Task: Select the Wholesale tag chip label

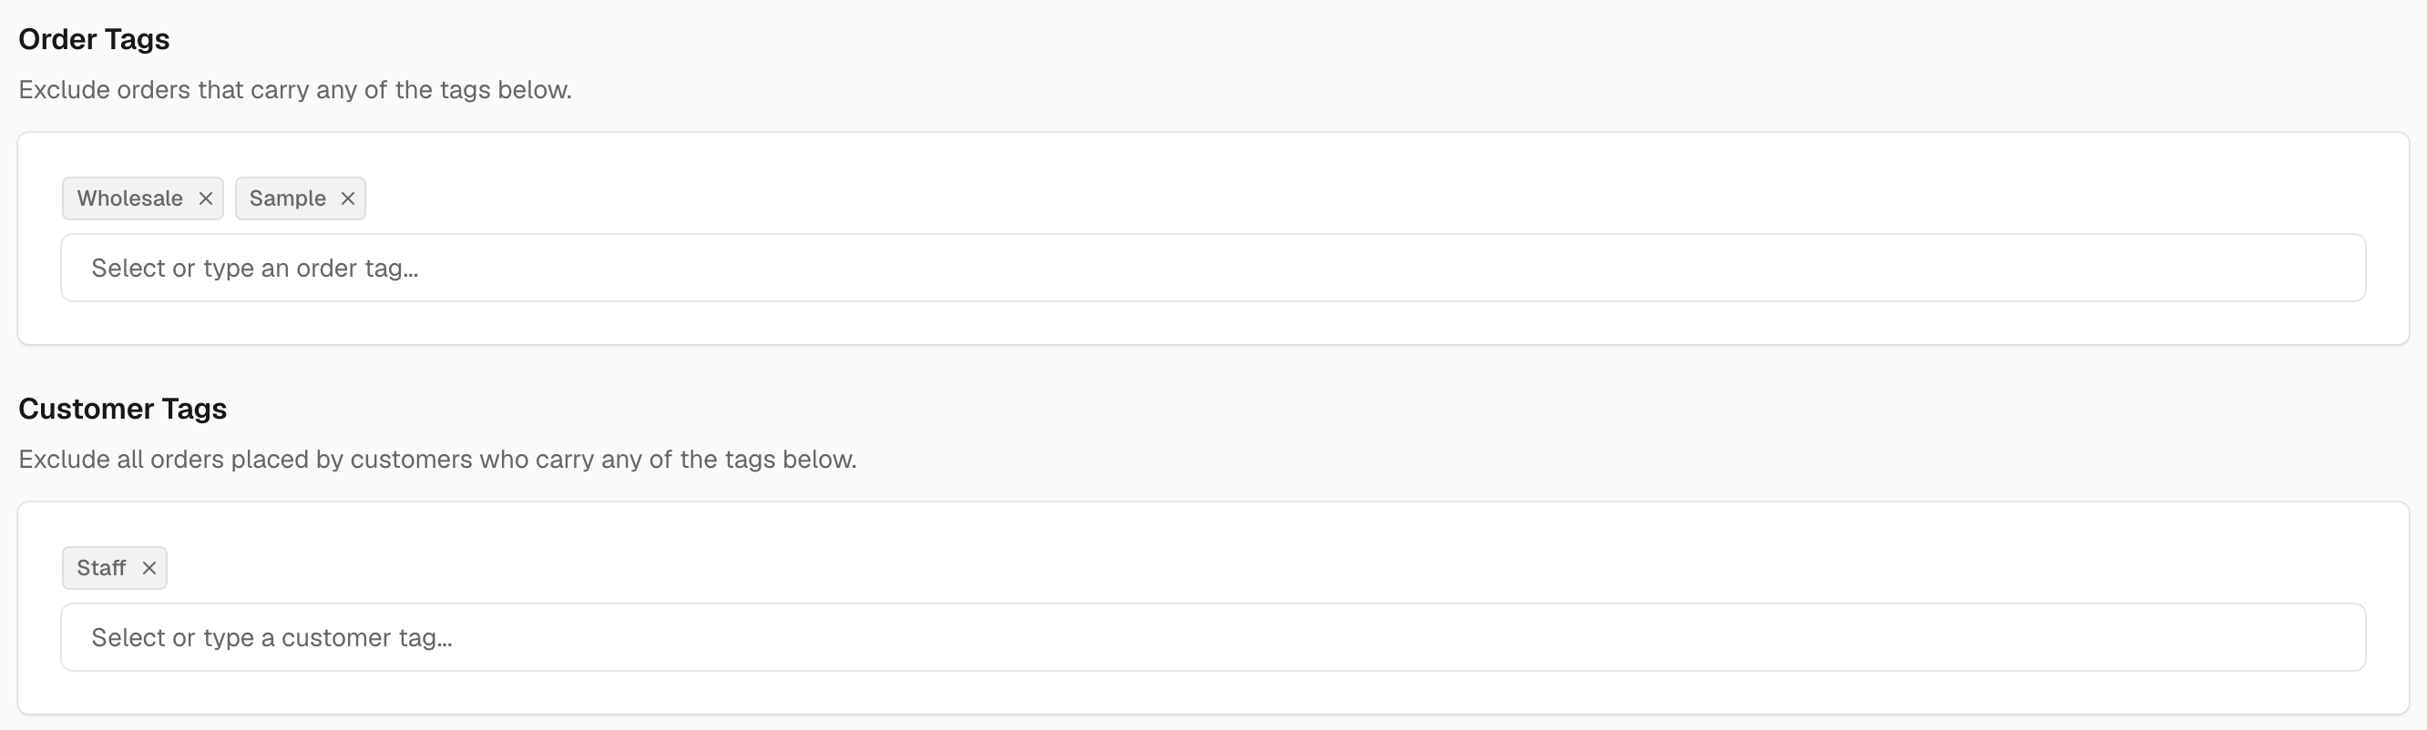Action: 130,198
